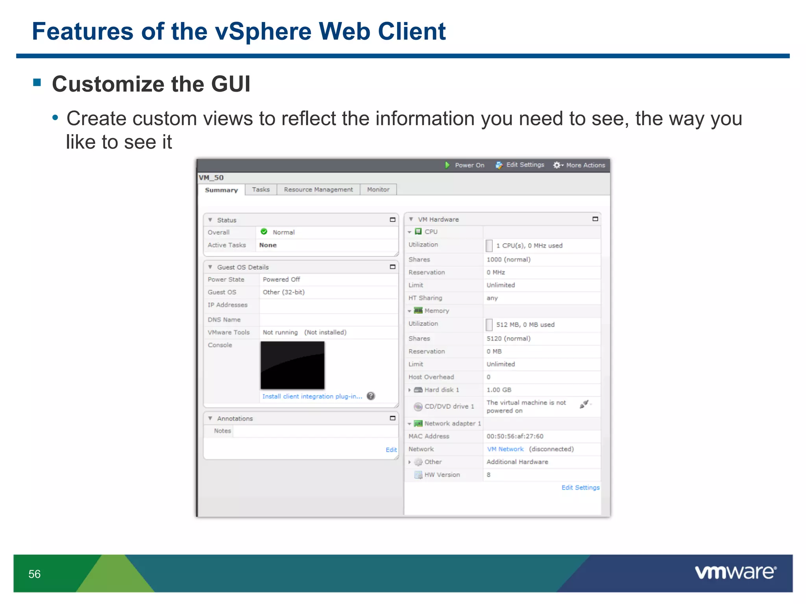Click the help question mark icon

coord(371,396)
